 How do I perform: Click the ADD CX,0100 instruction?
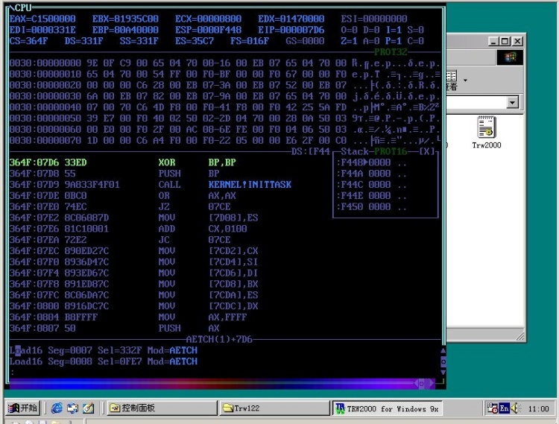click(x=128, y=229)
